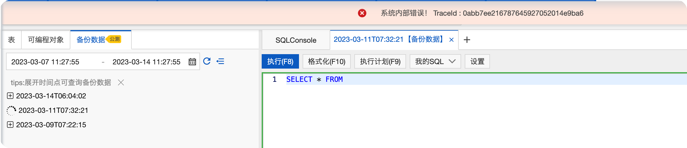The width and height of the screenshot is (687, 148).
Task: Open the 我的SQL dropdown
Action: point(435,61)
